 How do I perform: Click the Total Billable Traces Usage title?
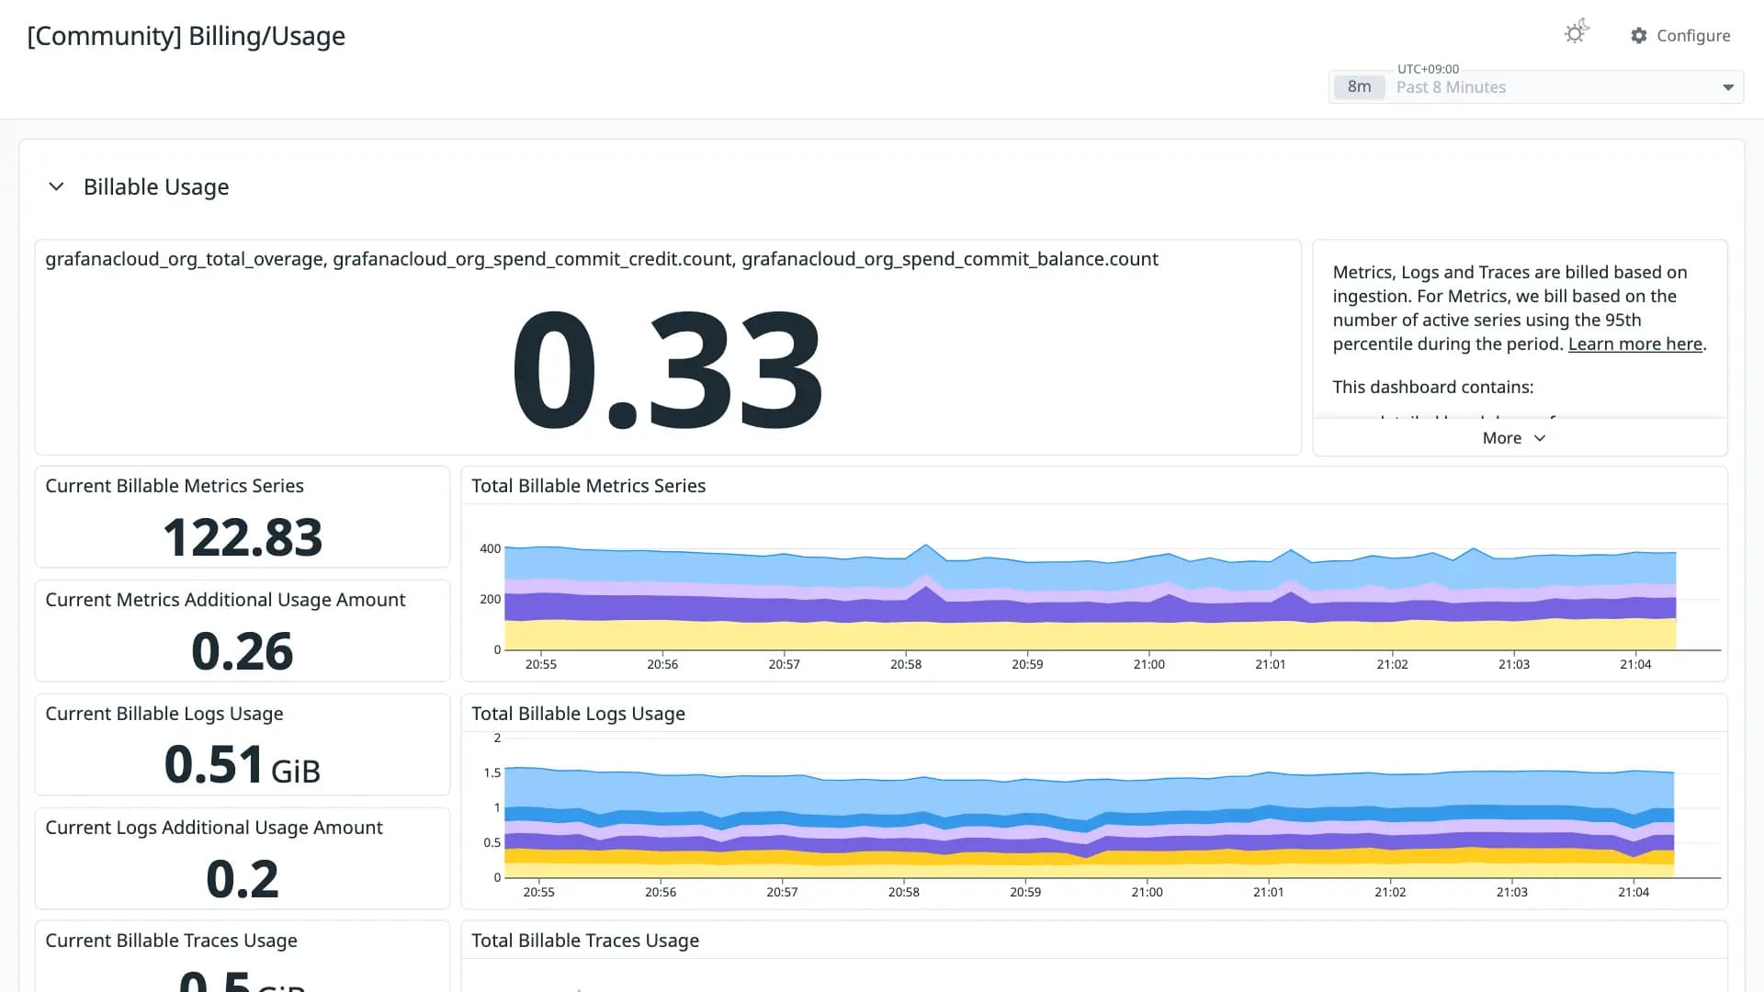tap(585, 941)
